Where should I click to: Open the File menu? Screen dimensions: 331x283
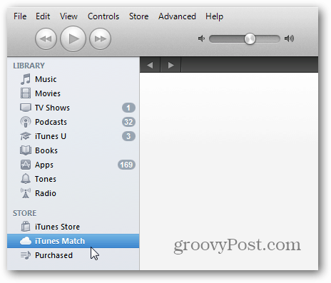tap(20, 16)
